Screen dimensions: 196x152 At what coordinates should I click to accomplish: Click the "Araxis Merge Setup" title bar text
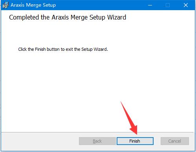click(33, 5)
